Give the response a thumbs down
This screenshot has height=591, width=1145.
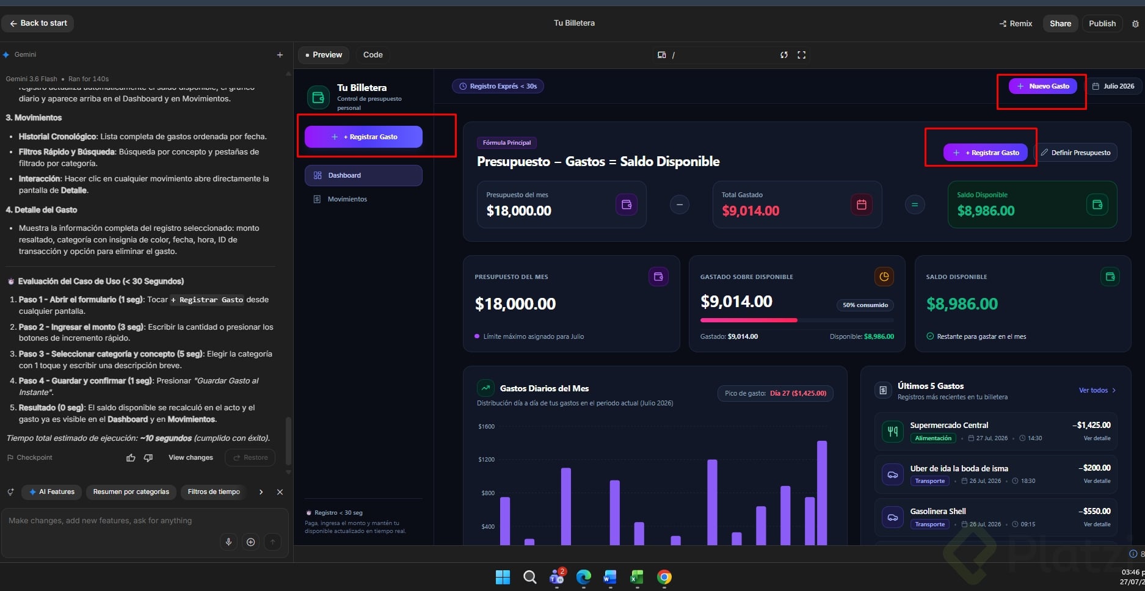tap(148, 458)
